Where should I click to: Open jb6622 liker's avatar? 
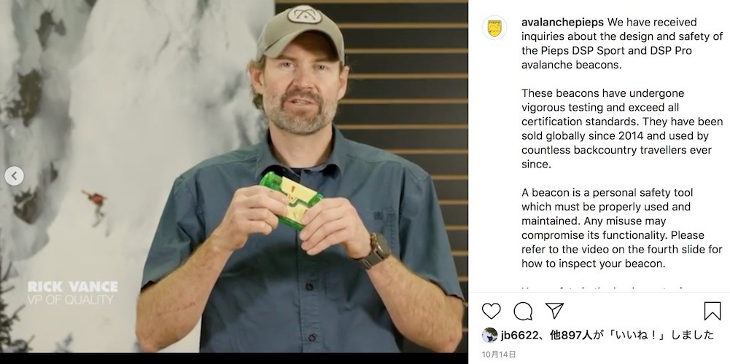click(x=489, y=335)
